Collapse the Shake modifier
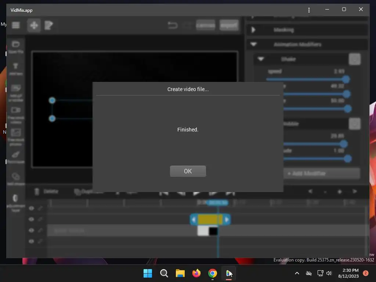The image size is (376, 282). 261,59
